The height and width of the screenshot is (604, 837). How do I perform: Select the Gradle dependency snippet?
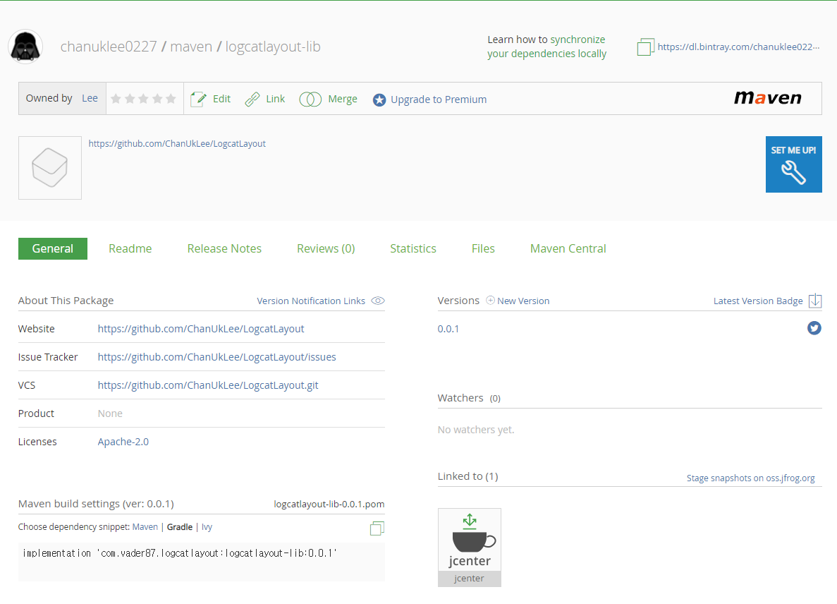[179, 527]
